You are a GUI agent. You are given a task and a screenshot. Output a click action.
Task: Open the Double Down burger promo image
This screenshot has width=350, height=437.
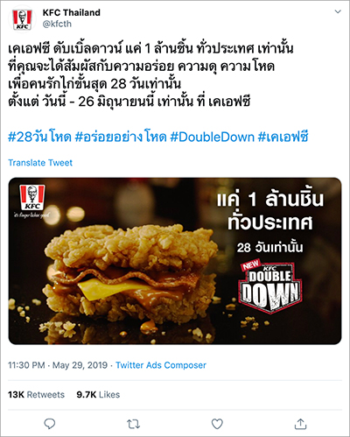(175, 261)
